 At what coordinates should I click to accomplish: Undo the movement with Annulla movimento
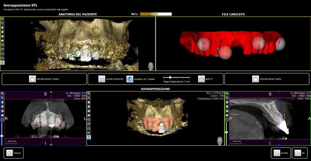(x=102, y=79)
